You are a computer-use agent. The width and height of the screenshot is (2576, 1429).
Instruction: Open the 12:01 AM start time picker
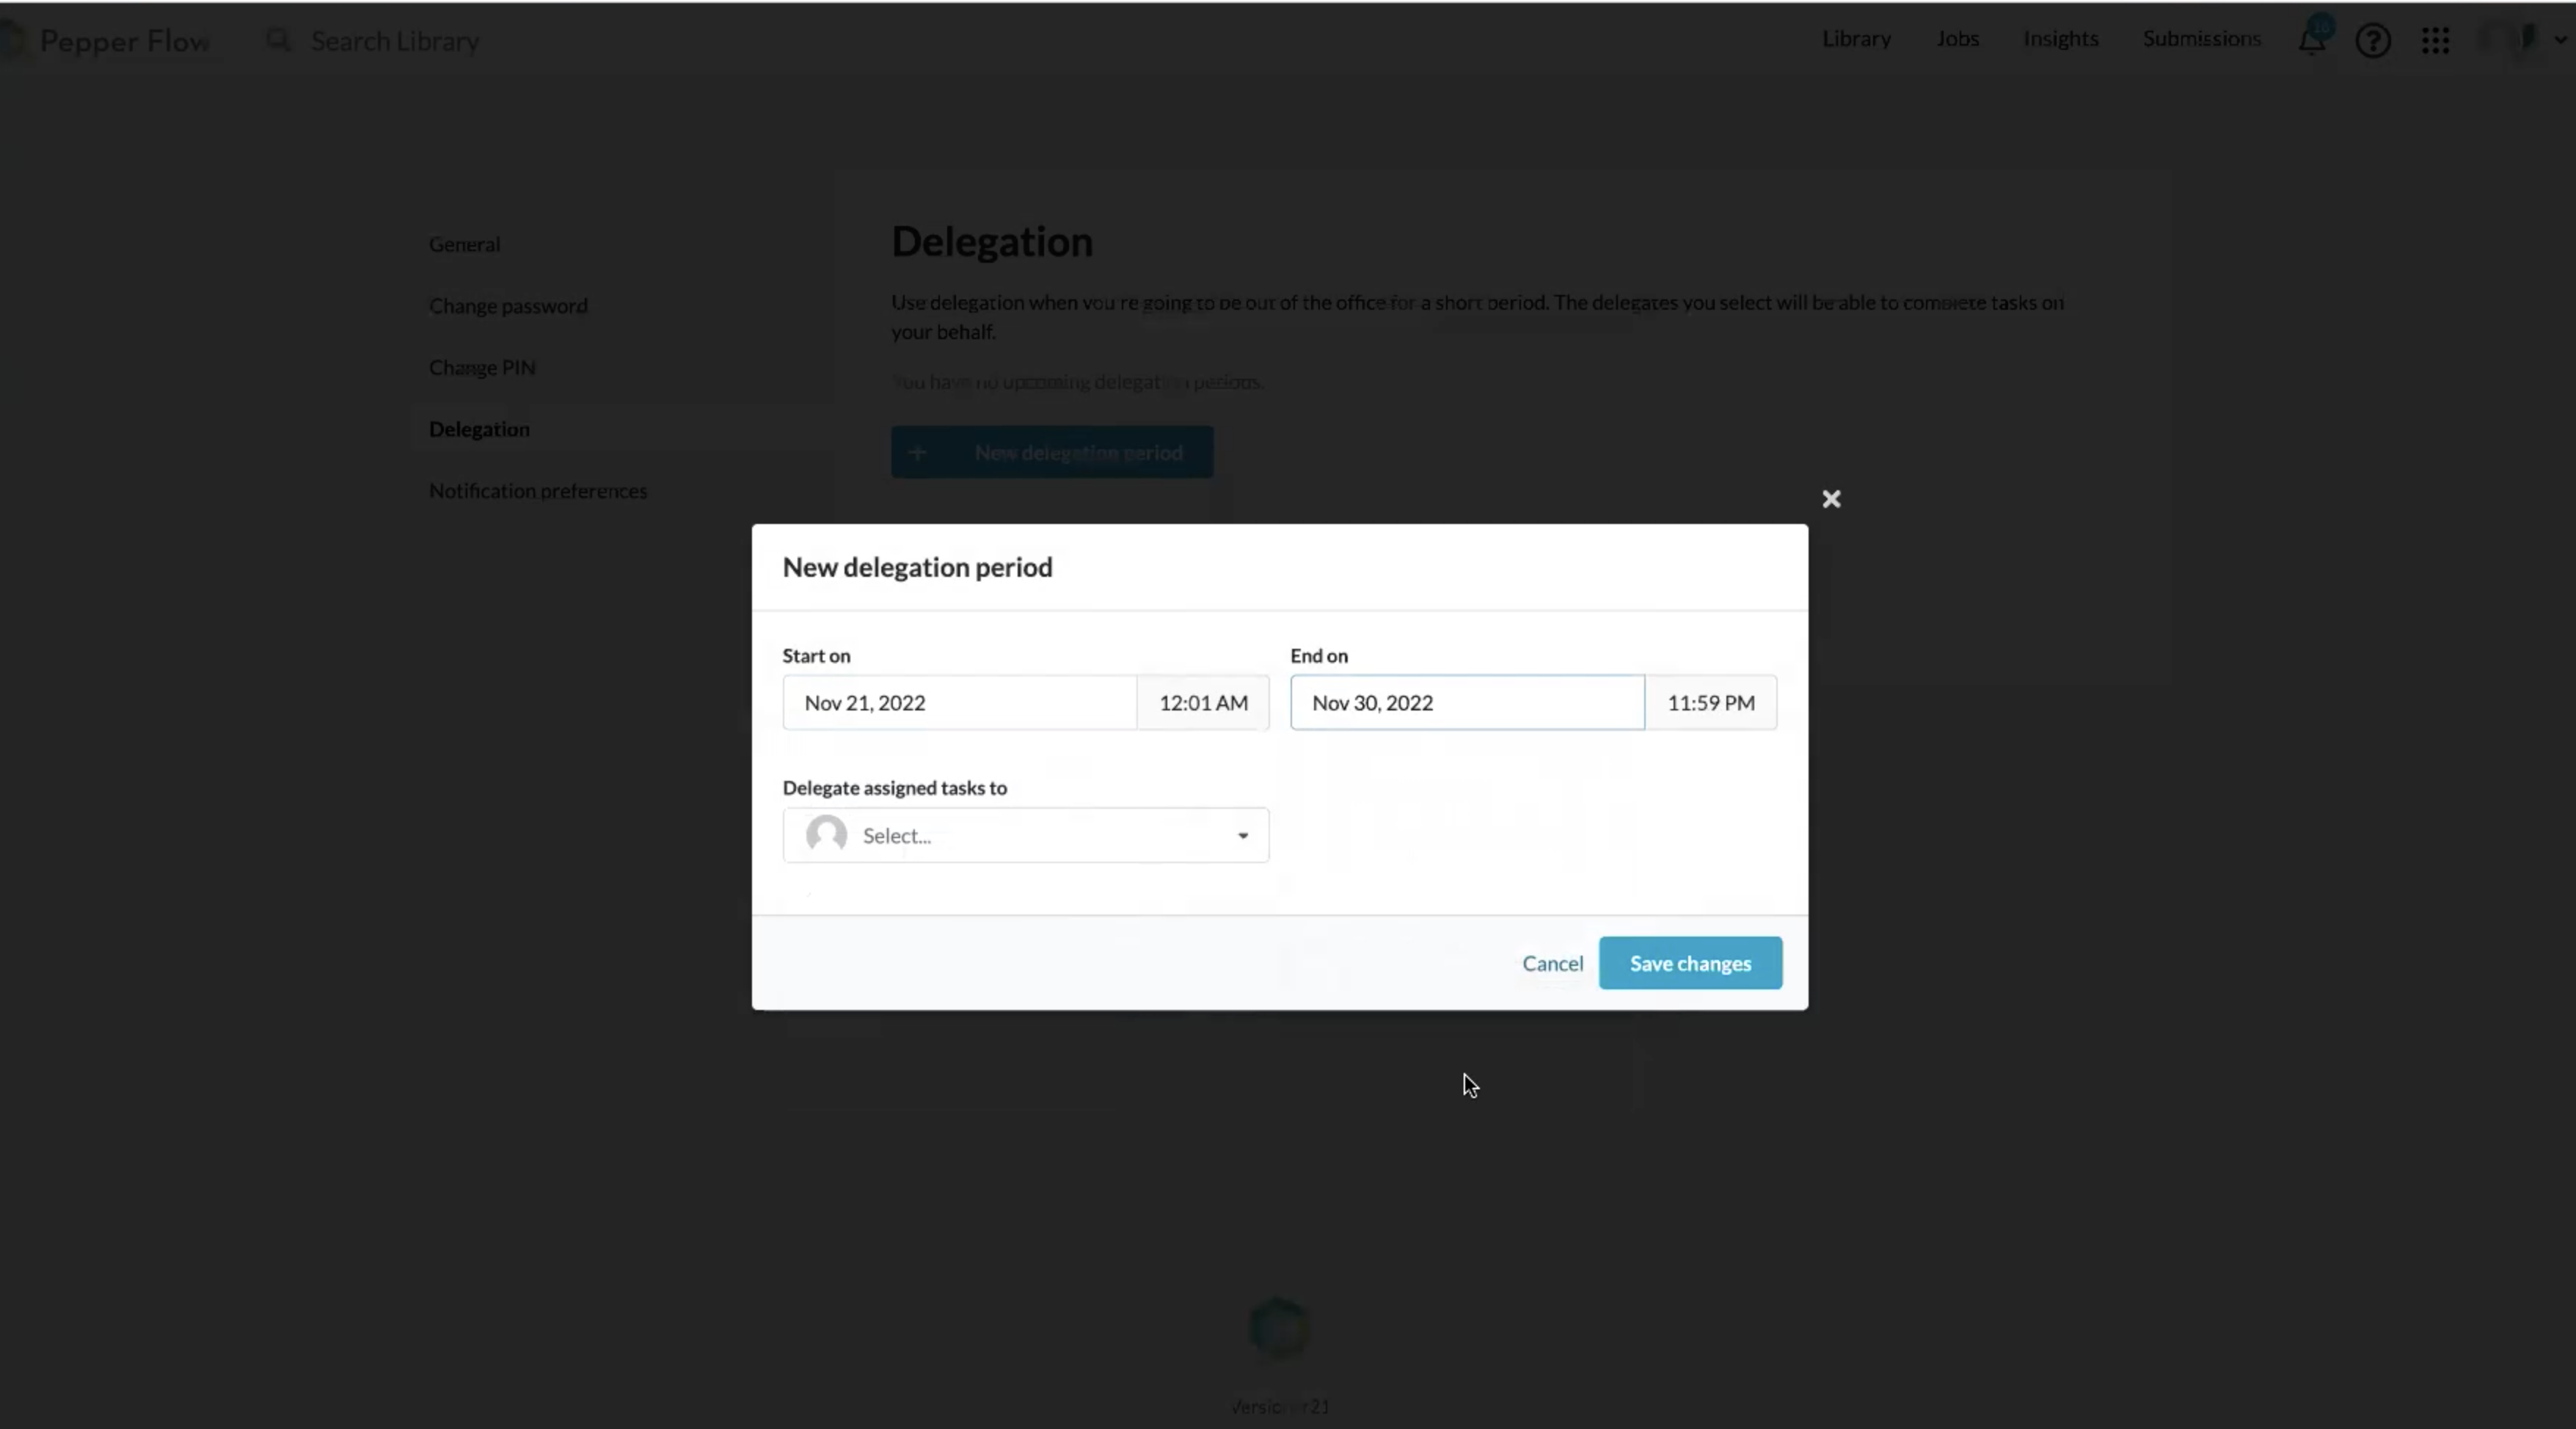[1203, 703]
